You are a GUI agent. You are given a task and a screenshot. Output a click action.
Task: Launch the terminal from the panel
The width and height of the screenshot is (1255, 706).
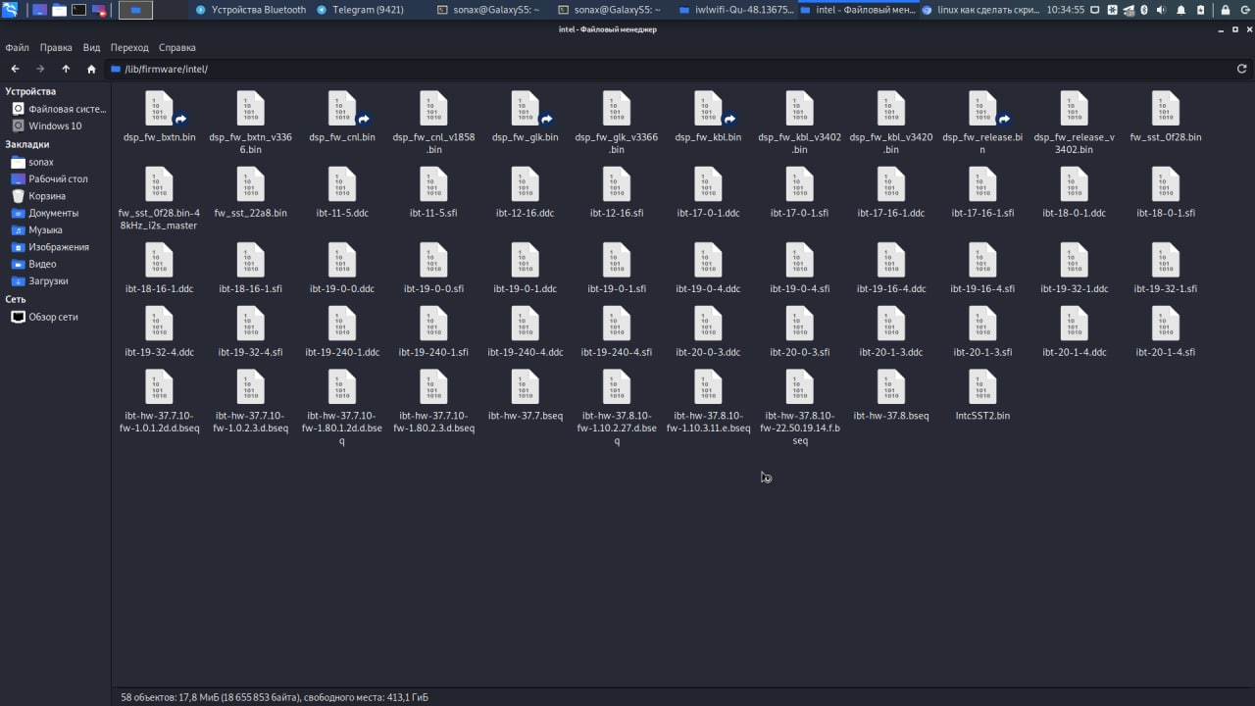[78, 10]
